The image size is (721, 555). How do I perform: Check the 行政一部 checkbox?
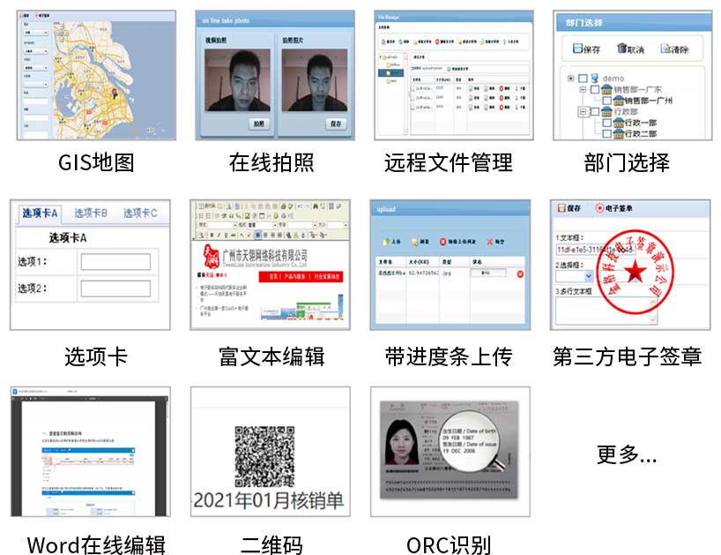606,123
